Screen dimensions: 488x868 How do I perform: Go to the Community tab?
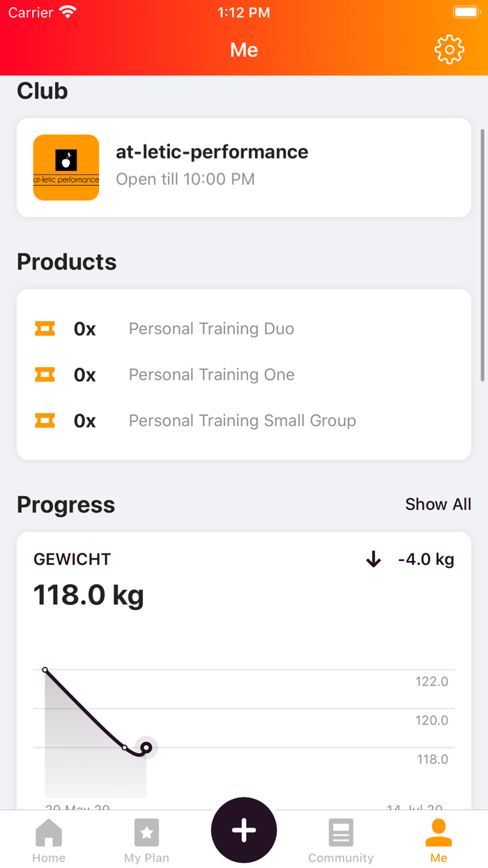[x=341, y=840]
